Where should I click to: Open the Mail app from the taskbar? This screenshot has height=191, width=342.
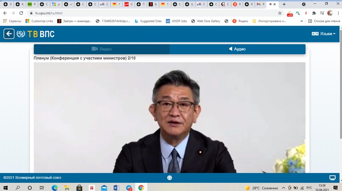click(x=104, y=187)
